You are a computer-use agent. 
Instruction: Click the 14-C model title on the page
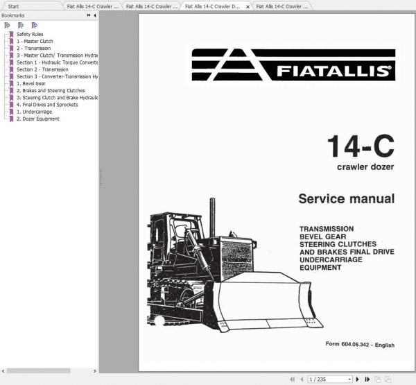click(361, 146)
